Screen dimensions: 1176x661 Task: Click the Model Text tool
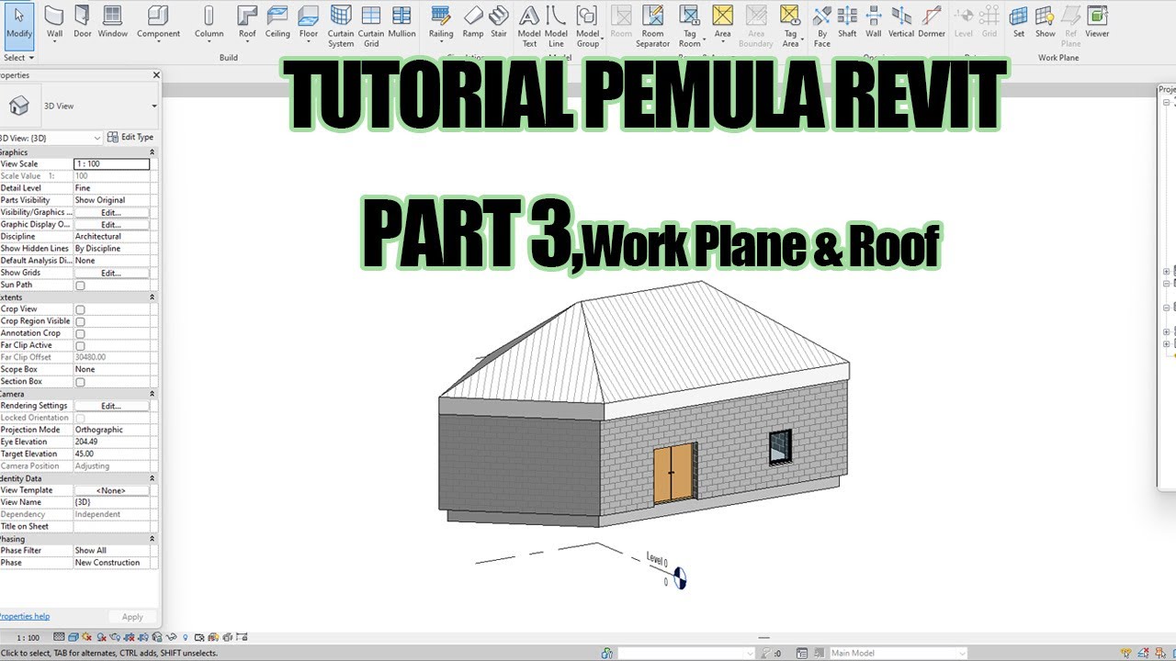[x=529, y=26]
